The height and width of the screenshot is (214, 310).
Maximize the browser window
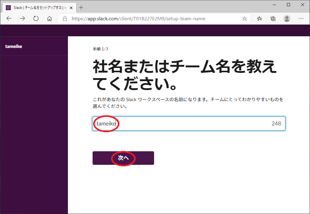pos(288,5)
